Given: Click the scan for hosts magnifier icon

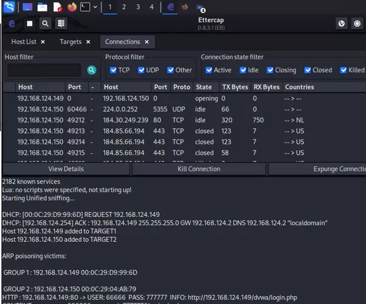Looking at the screenshot, I should [x=46, y=24].
